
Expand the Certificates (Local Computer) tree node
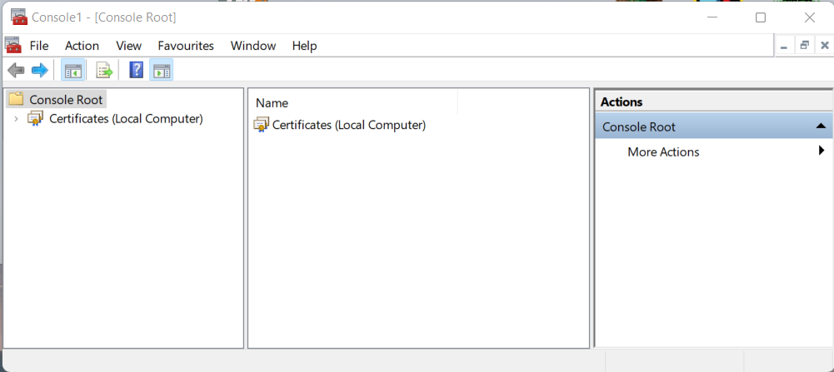point(16,119)
